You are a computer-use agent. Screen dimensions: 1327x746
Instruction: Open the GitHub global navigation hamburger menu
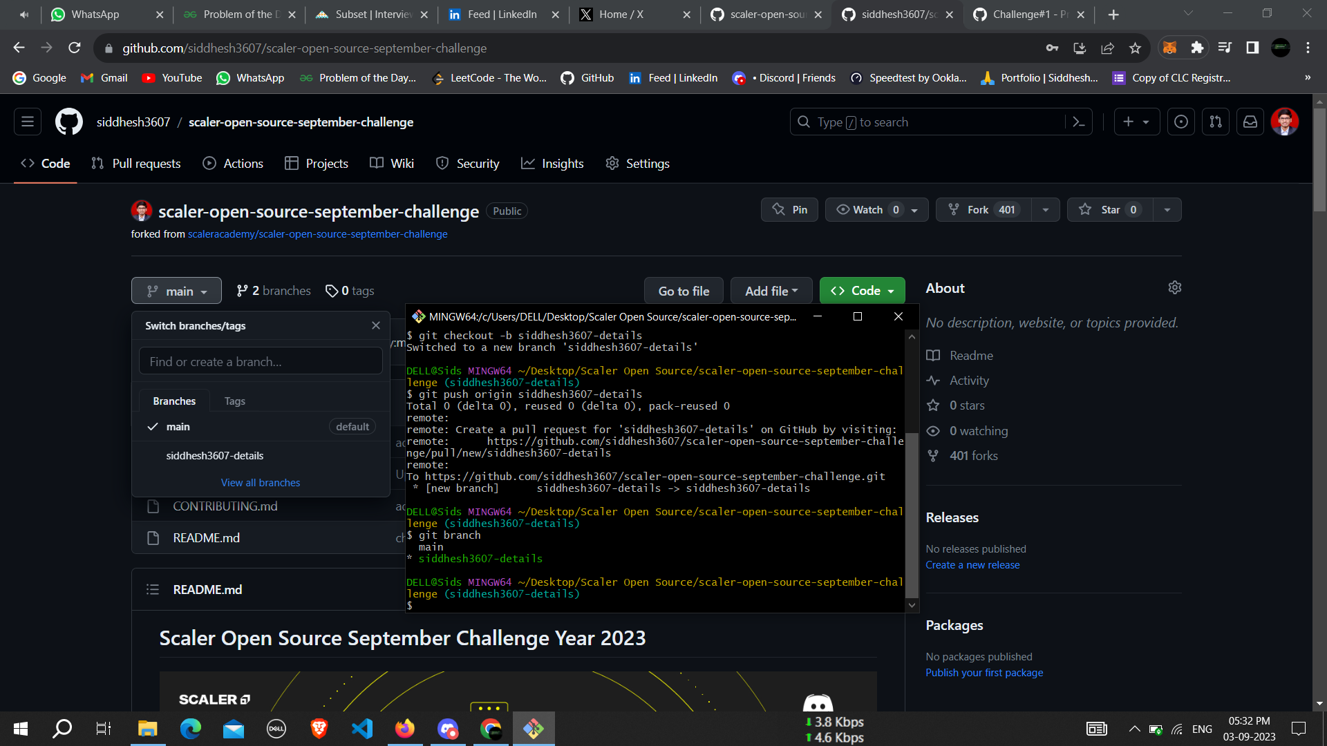[x=27, y=121]
